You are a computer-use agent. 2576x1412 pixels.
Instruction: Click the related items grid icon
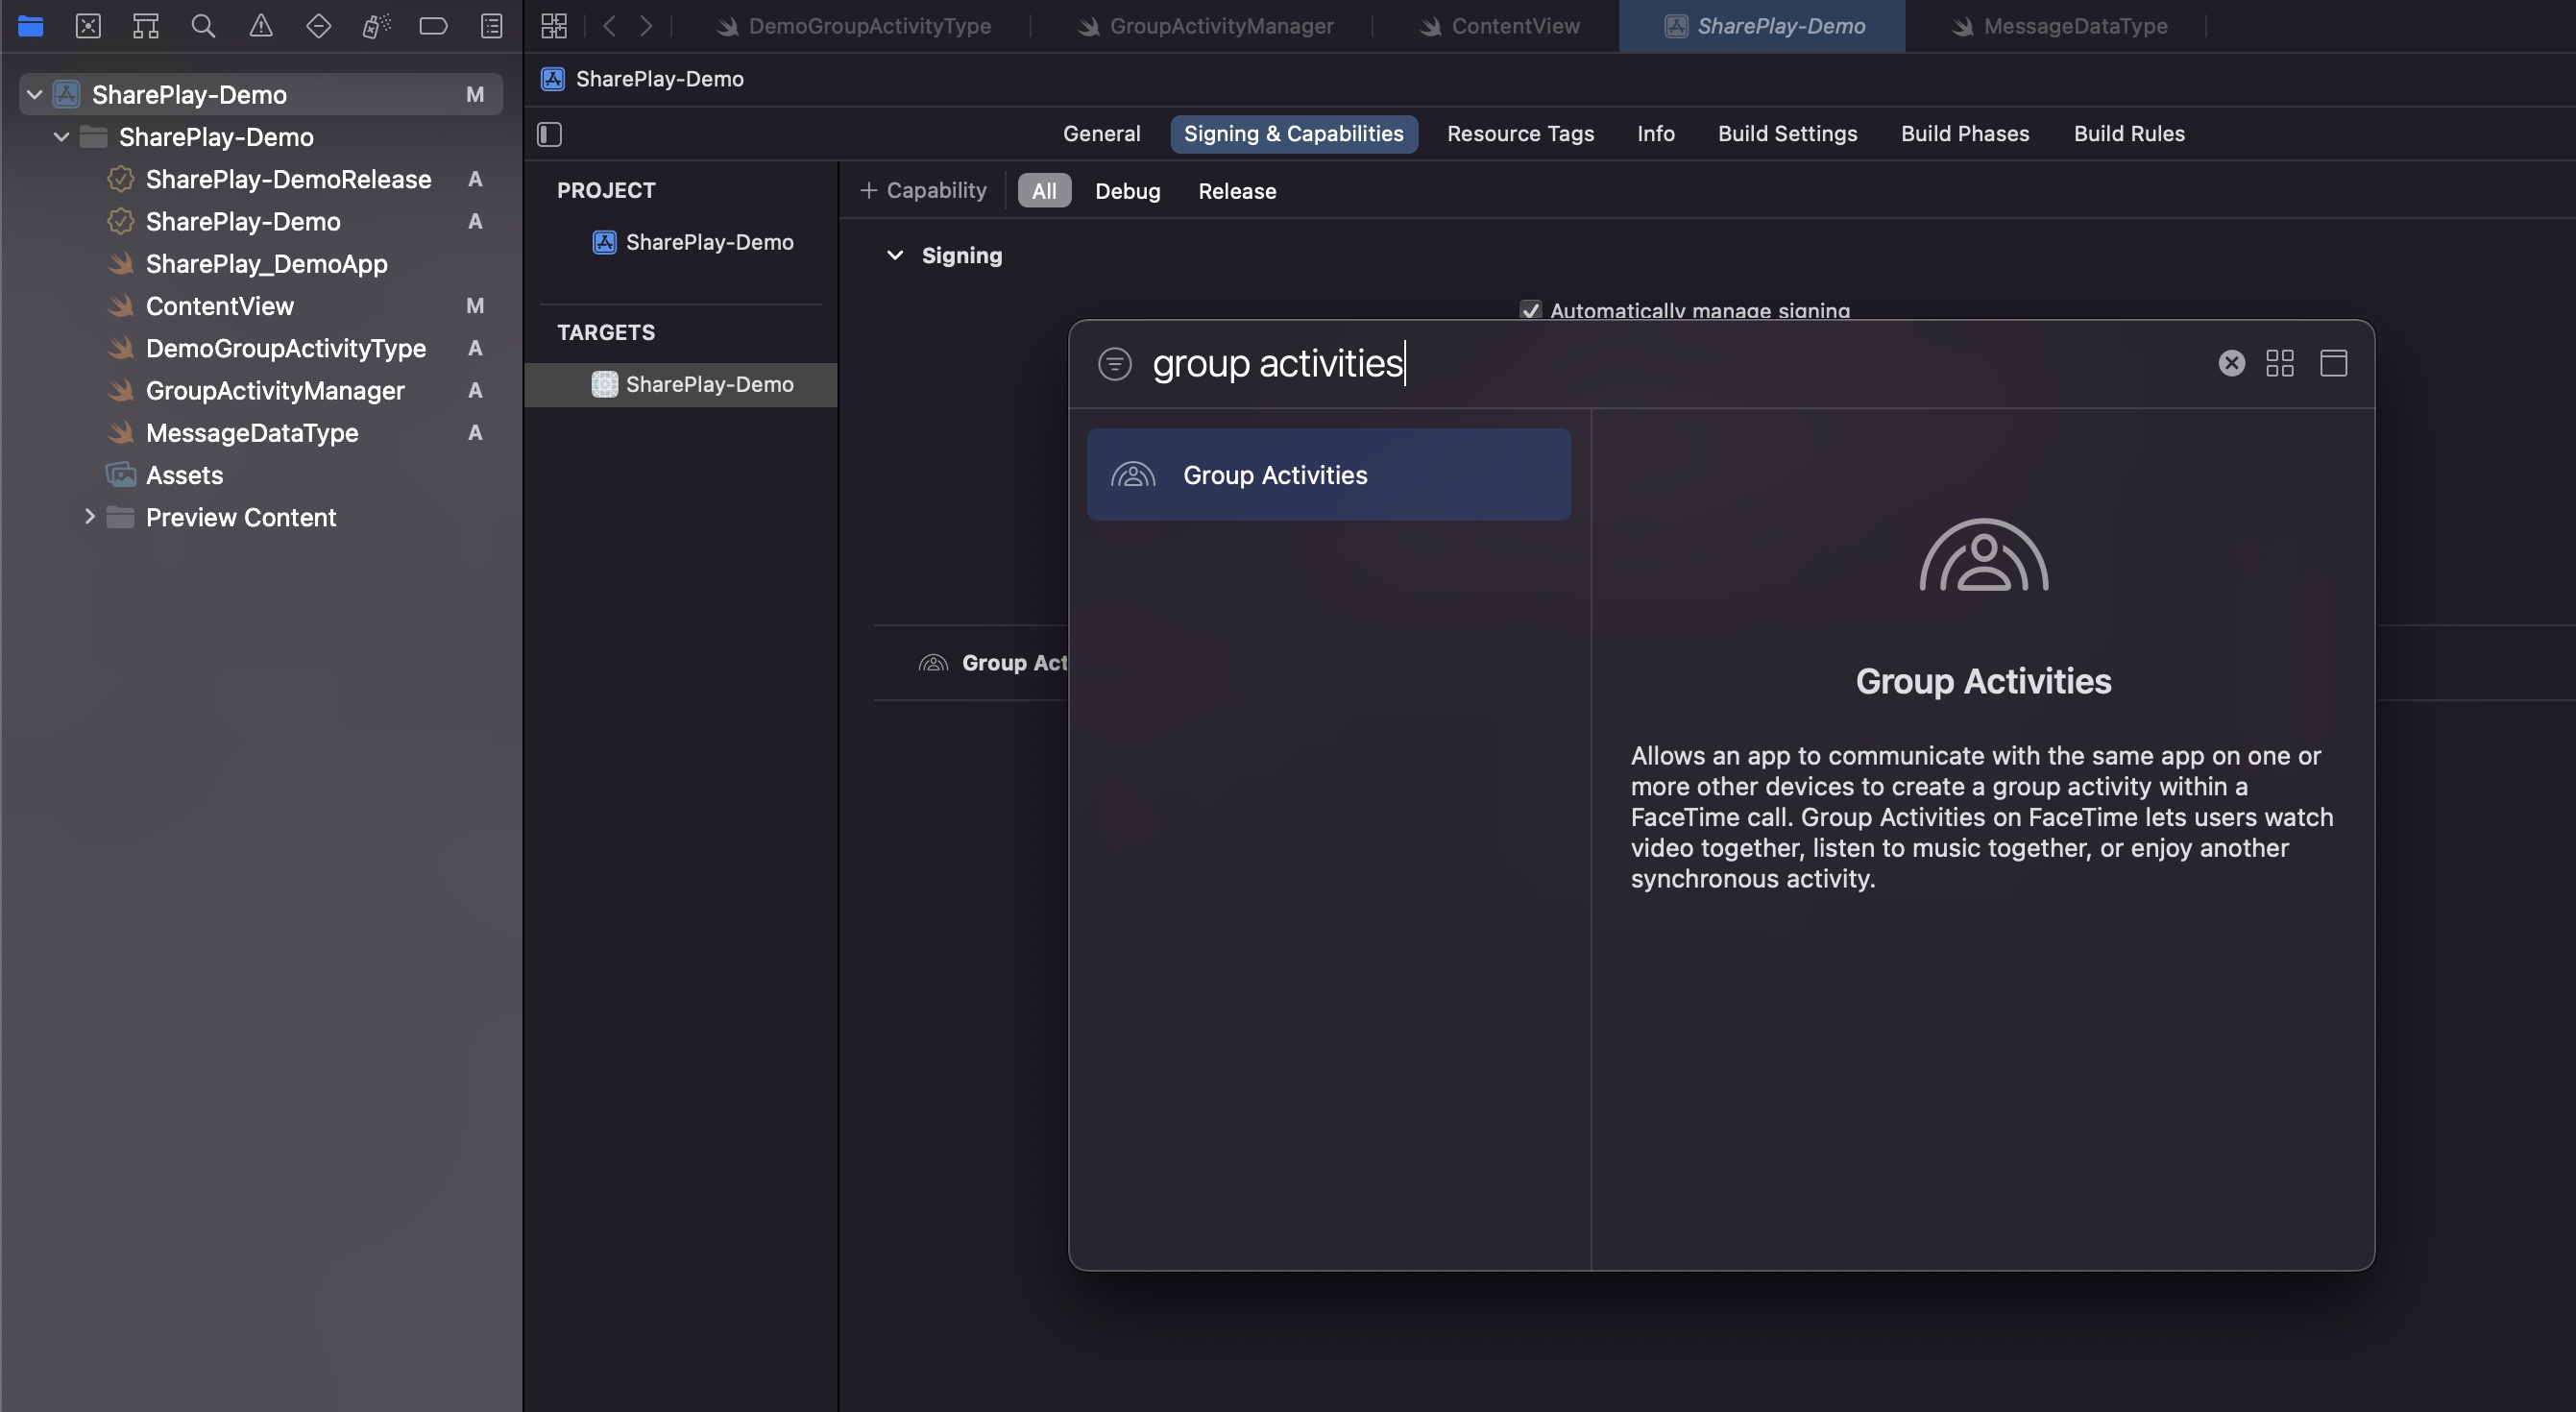pyautogui.click(x=554, y=26)
